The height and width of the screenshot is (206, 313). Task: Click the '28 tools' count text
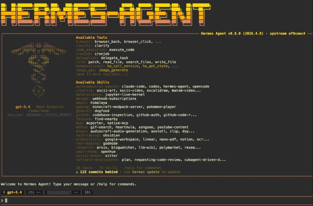pos(84,168)
